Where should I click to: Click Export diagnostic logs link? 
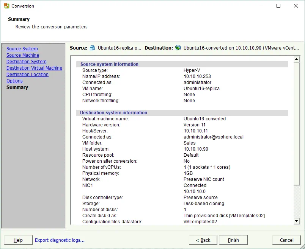tap(60, 240)
